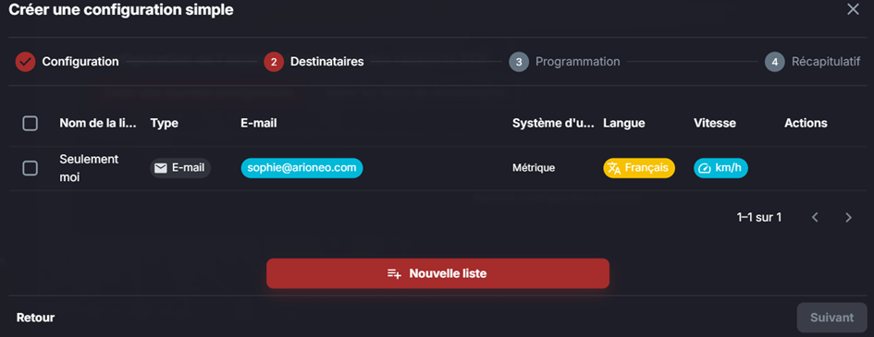Click the Nouvelle liste button

click(437, 273)
